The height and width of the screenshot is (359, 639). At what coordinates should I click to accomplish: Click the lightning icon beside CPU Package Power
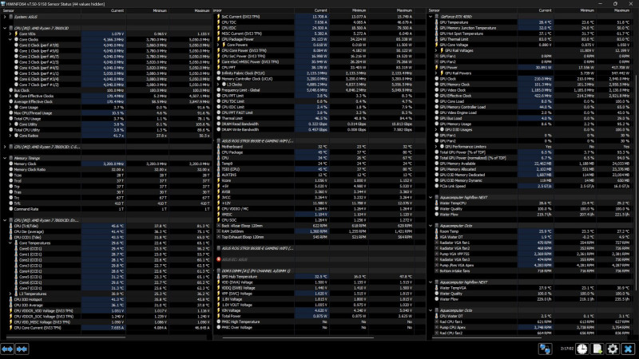click(x=219, y=39)
